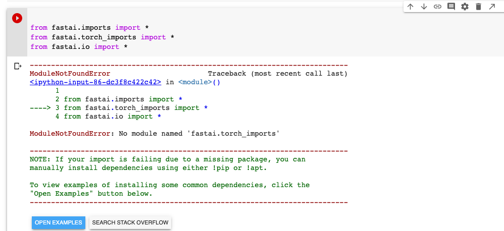Copy link to cell via chain icon

point(437,7)
